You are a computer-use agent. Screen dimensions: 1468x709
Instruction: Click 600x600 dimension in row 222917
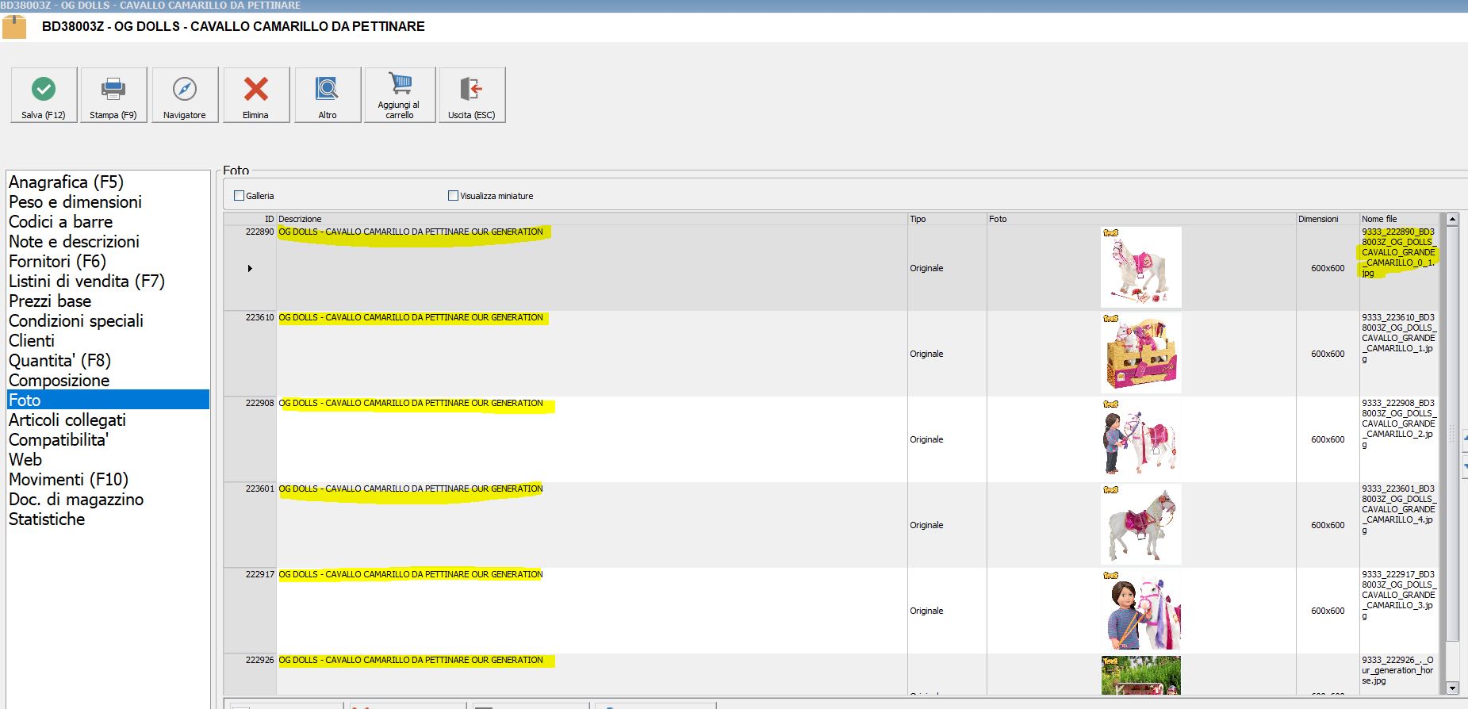[x=1328, y=611]
